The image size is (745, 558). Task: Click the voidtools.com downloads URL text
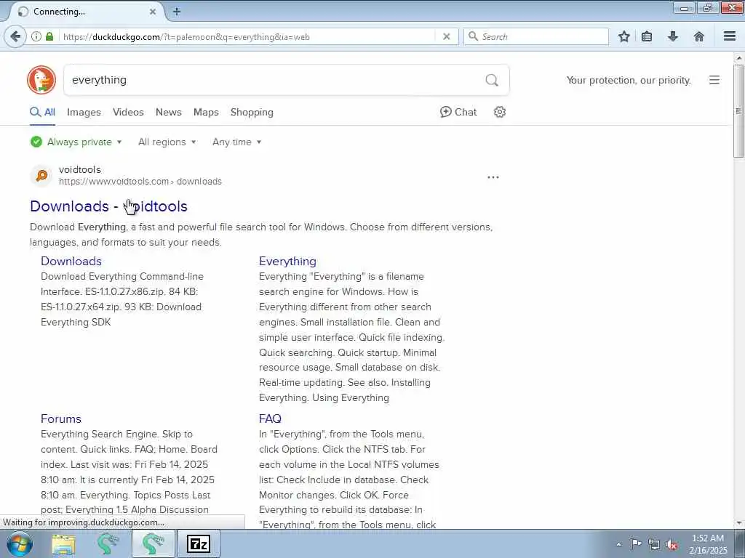(140, 181)
